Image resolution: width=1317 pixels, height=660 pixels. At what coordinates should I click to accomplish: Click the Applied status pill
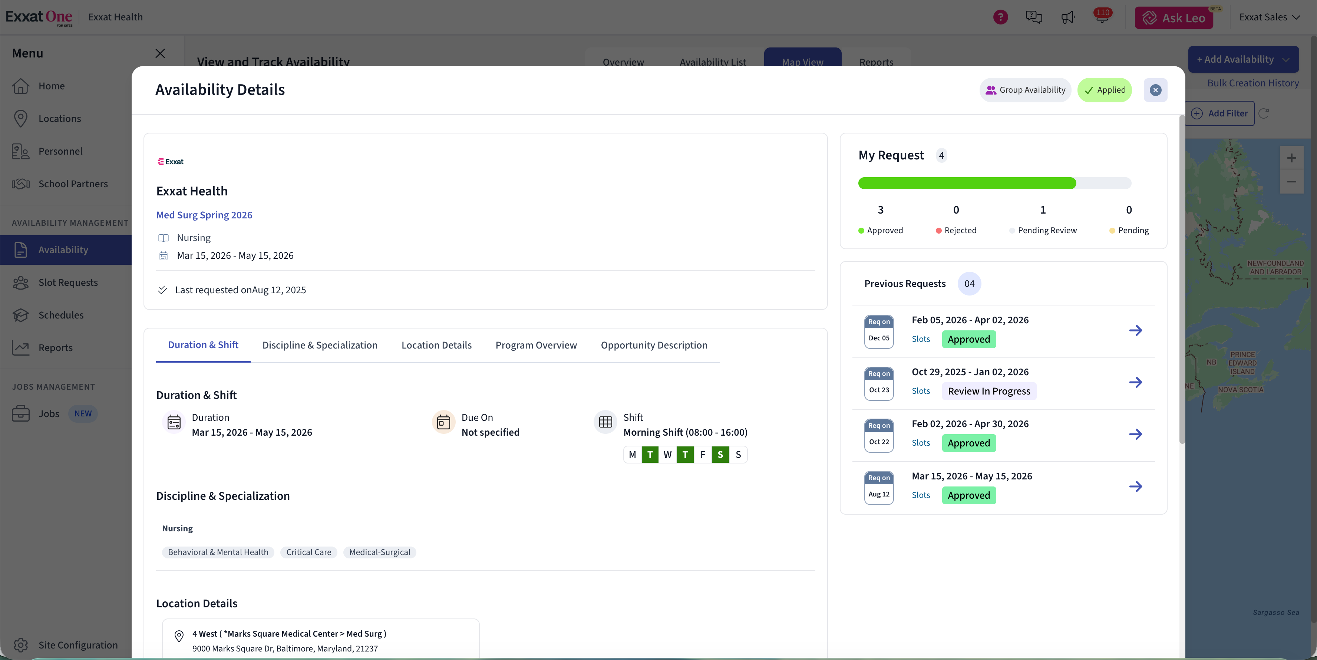[x=1104, y=90]
